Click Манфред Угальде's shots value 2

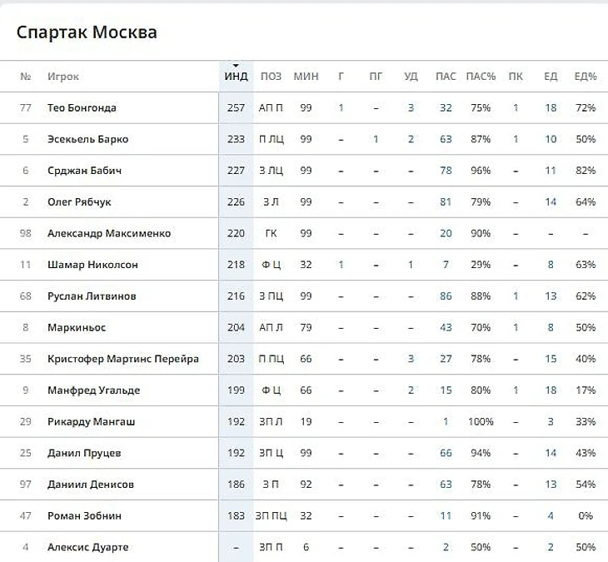pos(411,390)
